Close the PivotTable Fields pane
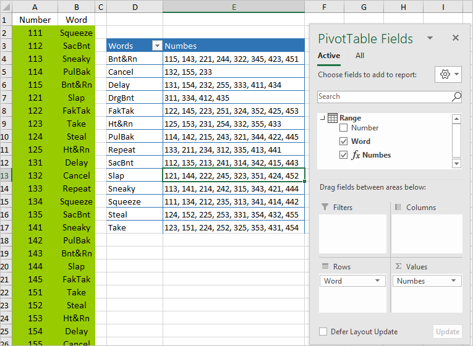 (x=456, y=38)
